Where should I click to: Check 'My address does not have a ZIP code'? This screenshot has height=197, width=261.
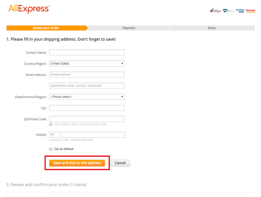click(x=51, y=124)
